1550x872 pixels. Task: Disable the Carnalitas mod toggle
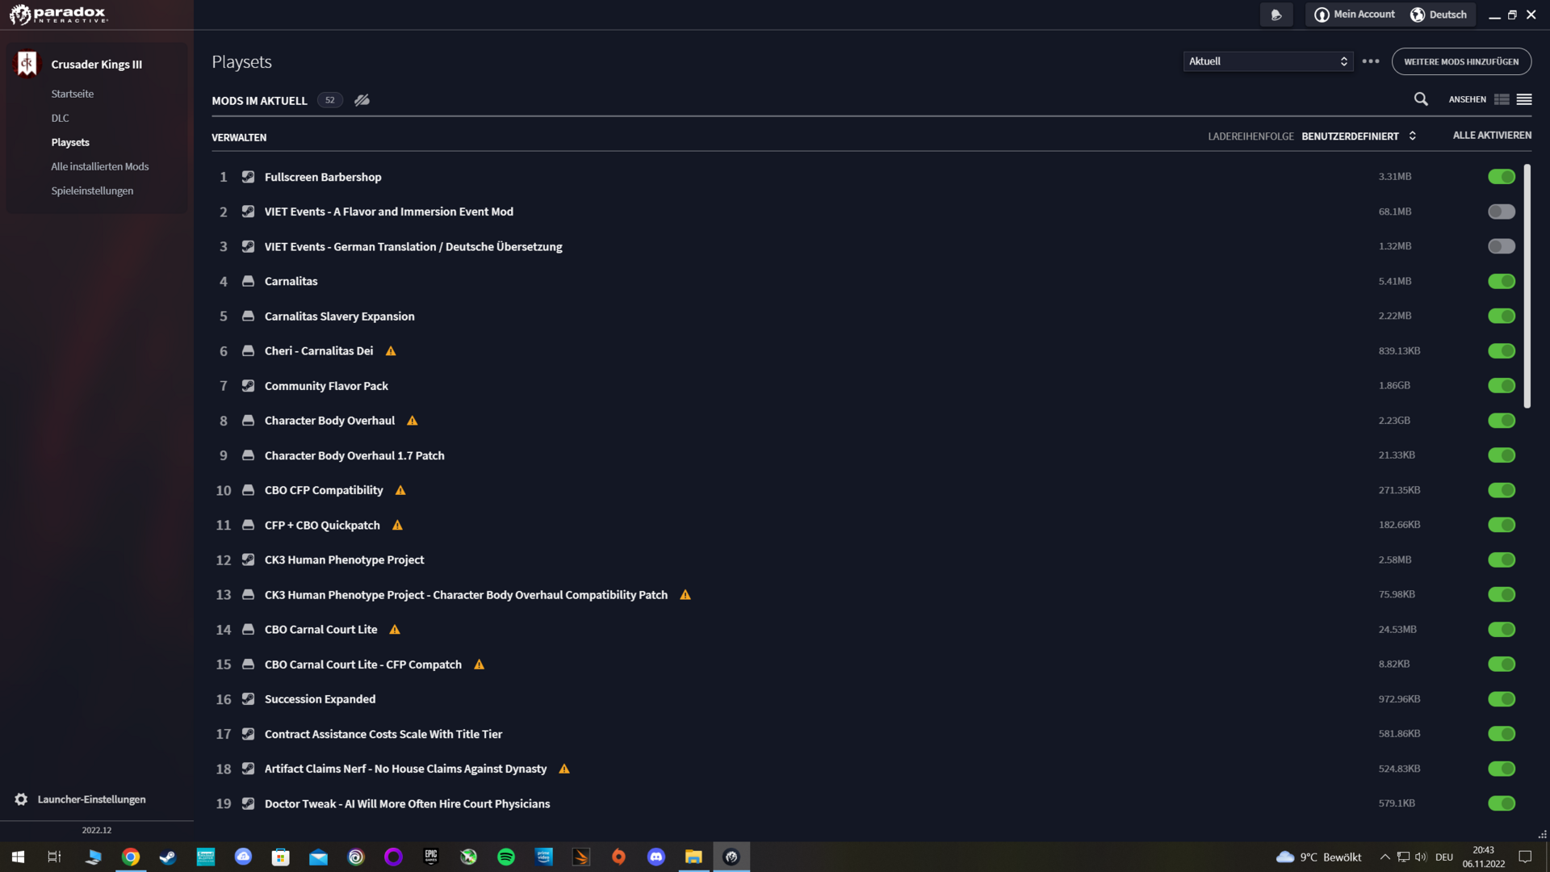[1502, 281]
